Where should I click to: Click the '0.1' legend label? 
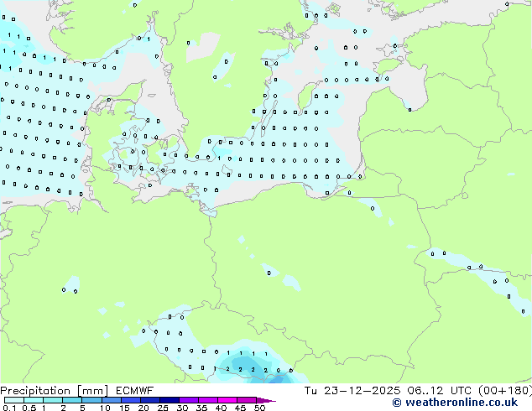(x=9, y=408)
